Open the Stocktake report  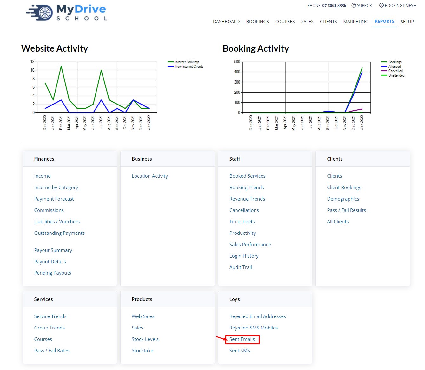pos(142,350)
